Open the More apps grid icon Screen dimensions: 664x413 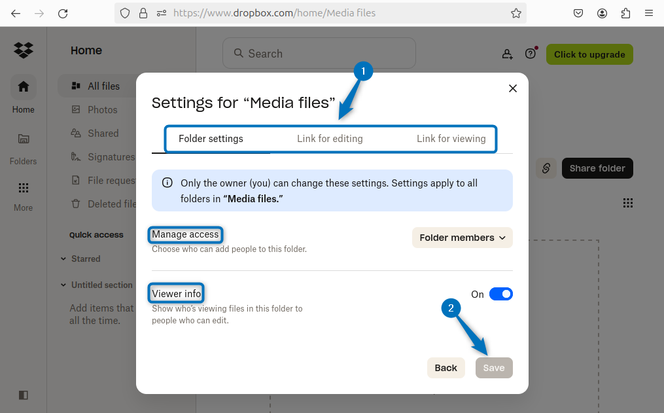[24, 189]
